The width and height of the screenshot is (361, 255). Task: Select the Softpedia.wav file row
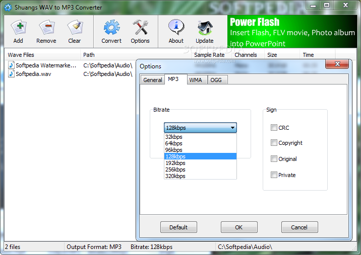pos(70,74)
